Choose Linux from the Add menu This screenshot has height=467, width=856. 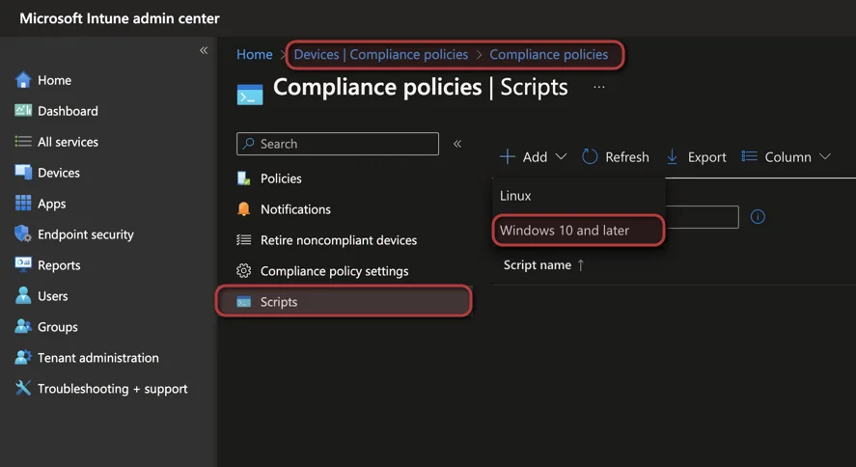click(579, 195)
